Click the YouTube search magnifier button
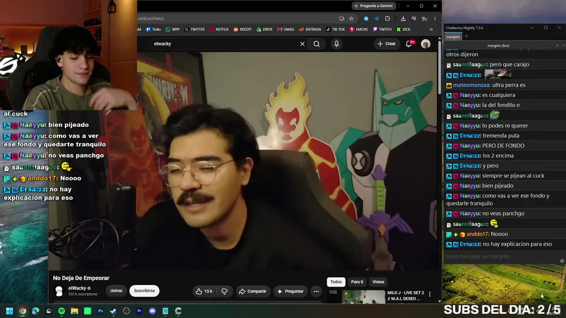The image size is (566, 318). coord(317,44)
